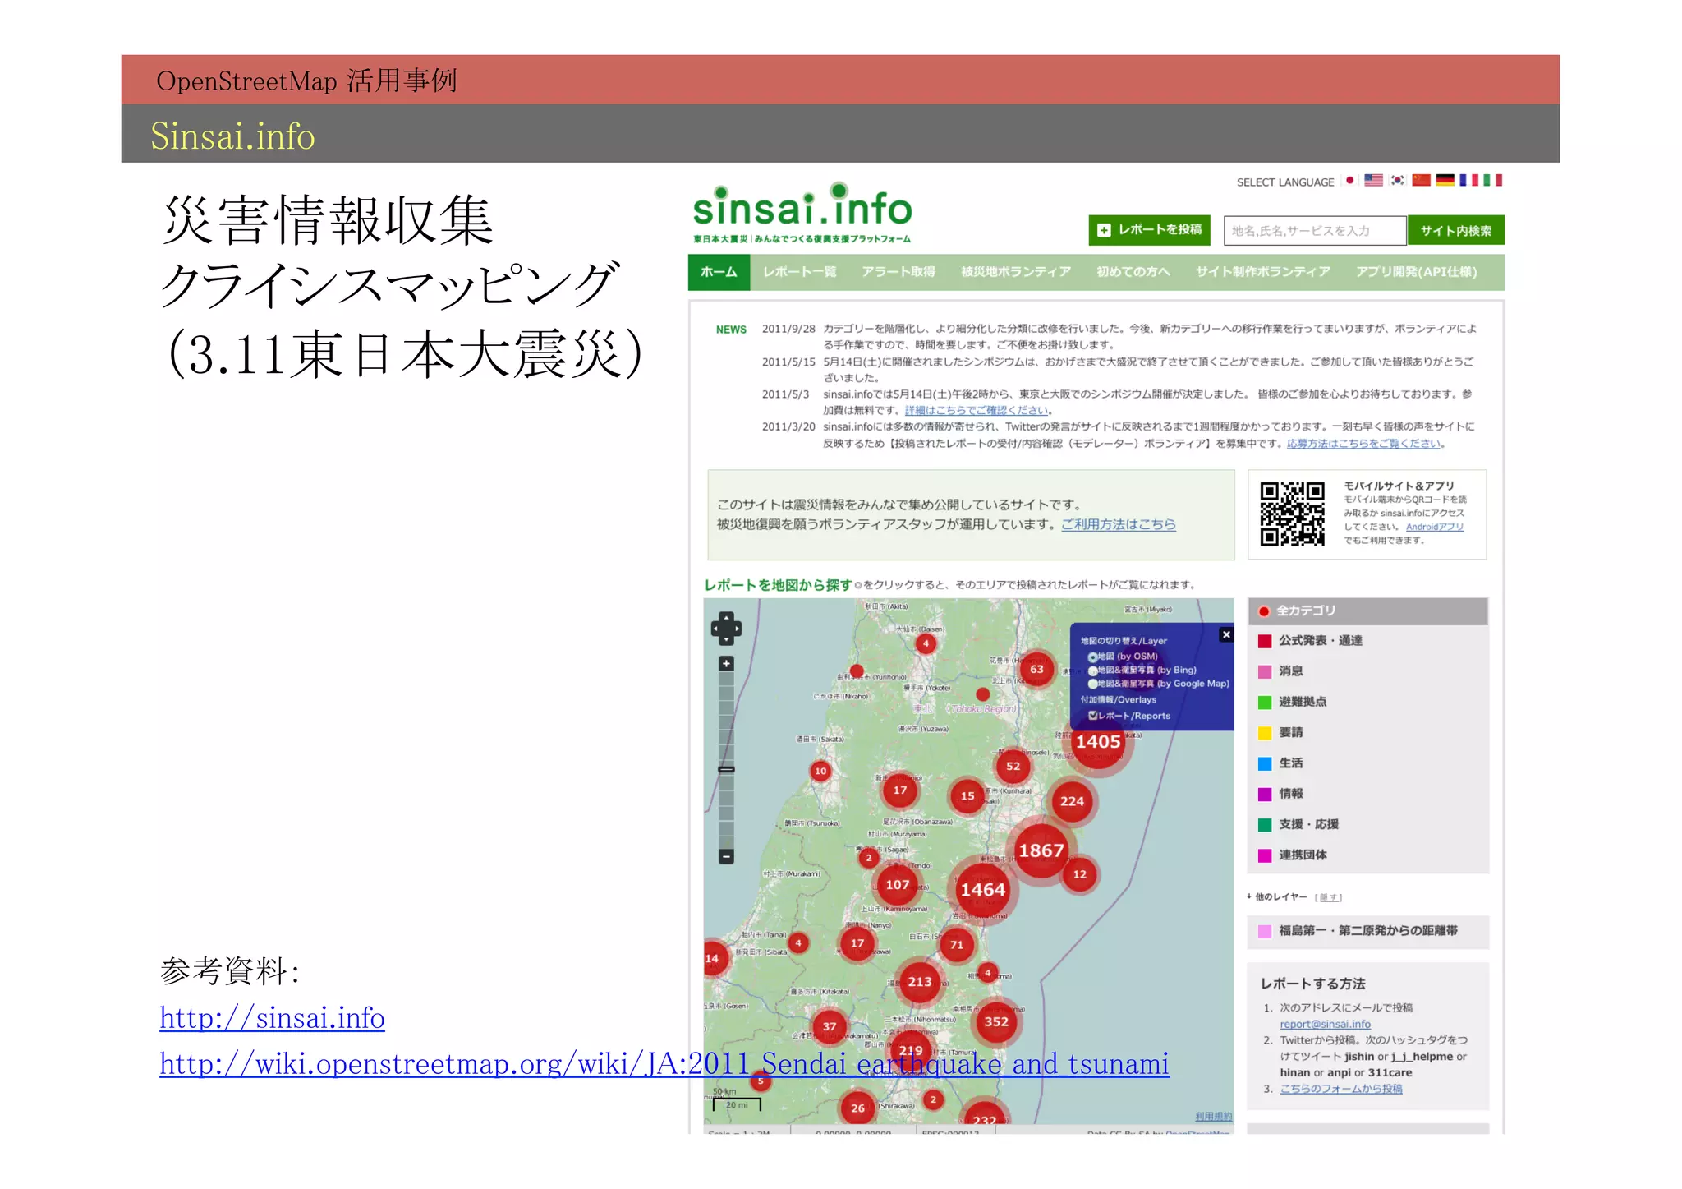Viewport: 1682px width, 1189px height.
Task: Open the ご利用方法はこちら link
Action: point(1118,524)
